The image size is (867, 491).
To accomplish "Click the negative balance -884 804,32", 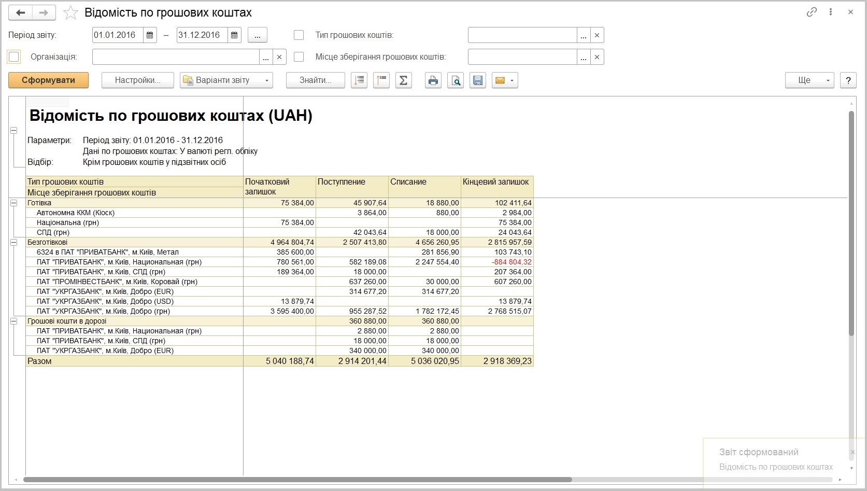I will 512,262.
